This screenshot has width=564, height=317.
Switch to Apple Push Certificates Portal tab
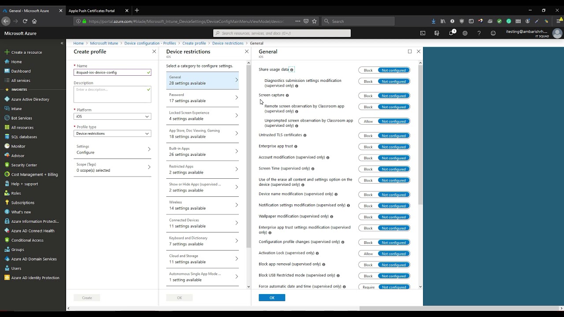[x=92, y=10]
